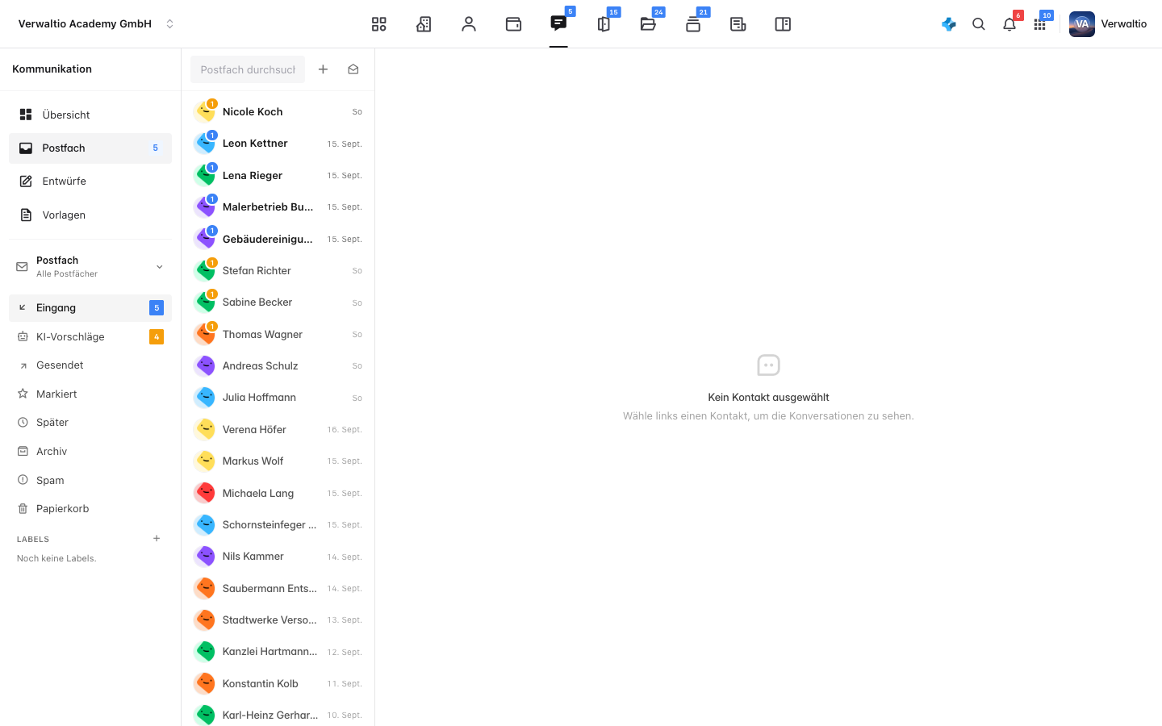The image size is (1162, 726).
Task: Open the conversation with Nicole Koch
Action: pos(278,112)
